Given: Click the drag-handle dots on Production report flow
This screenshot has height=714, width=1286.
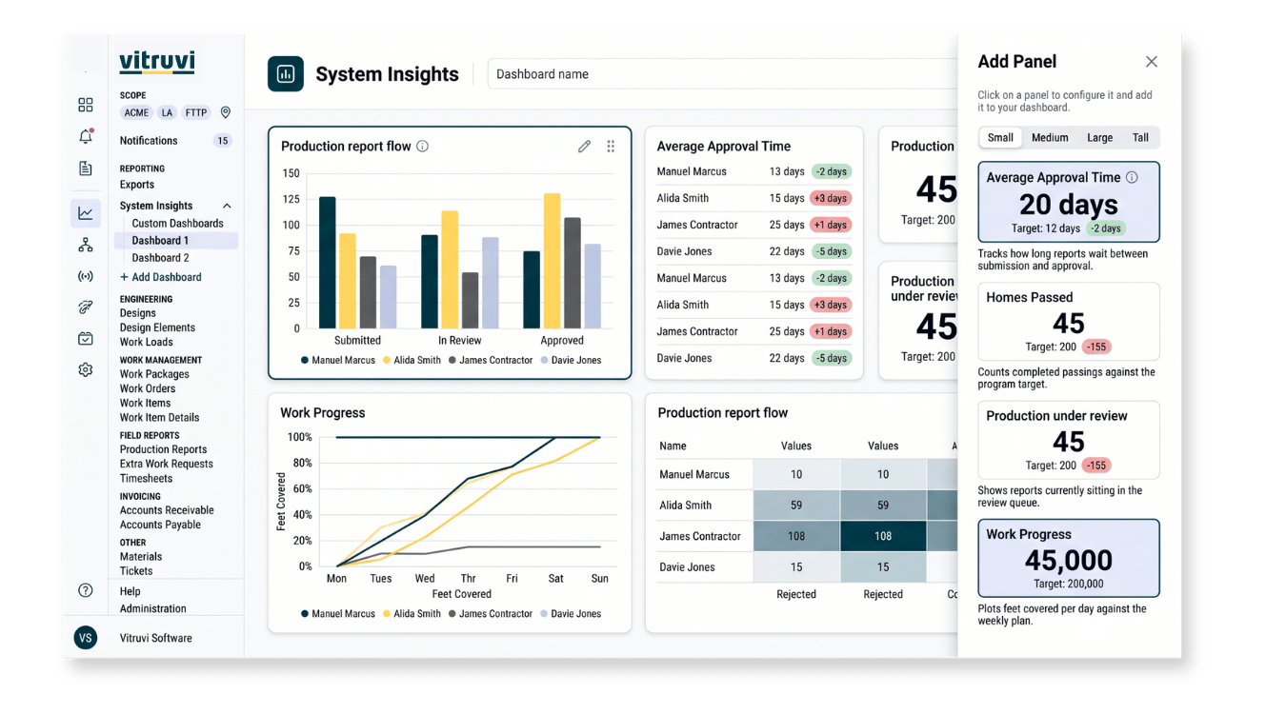Looking at the screenshot, I should (611, 147).
